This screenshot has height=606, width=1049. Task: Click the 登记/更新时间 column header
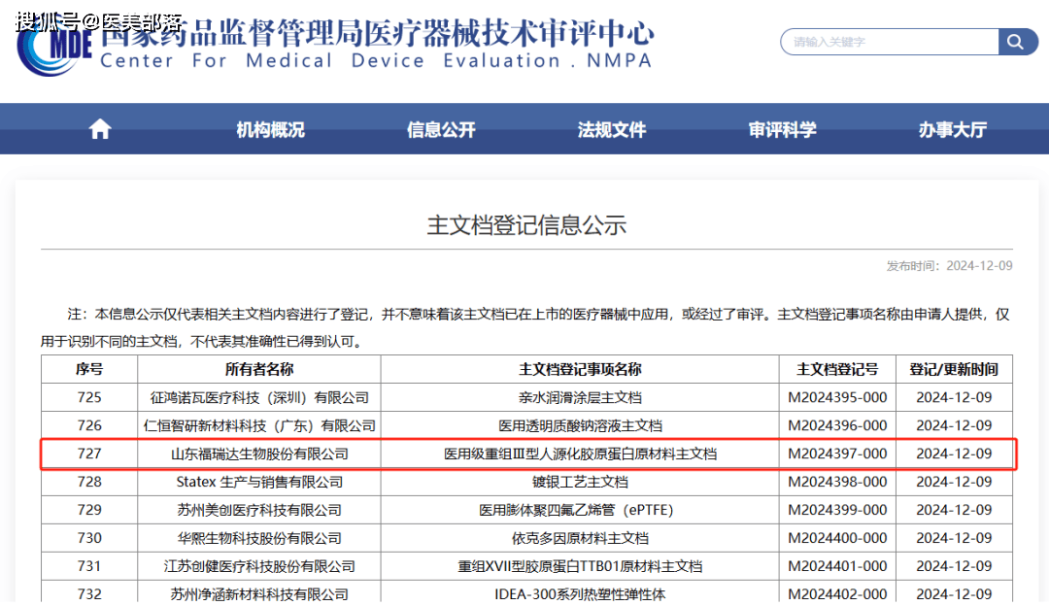(954, 369)
